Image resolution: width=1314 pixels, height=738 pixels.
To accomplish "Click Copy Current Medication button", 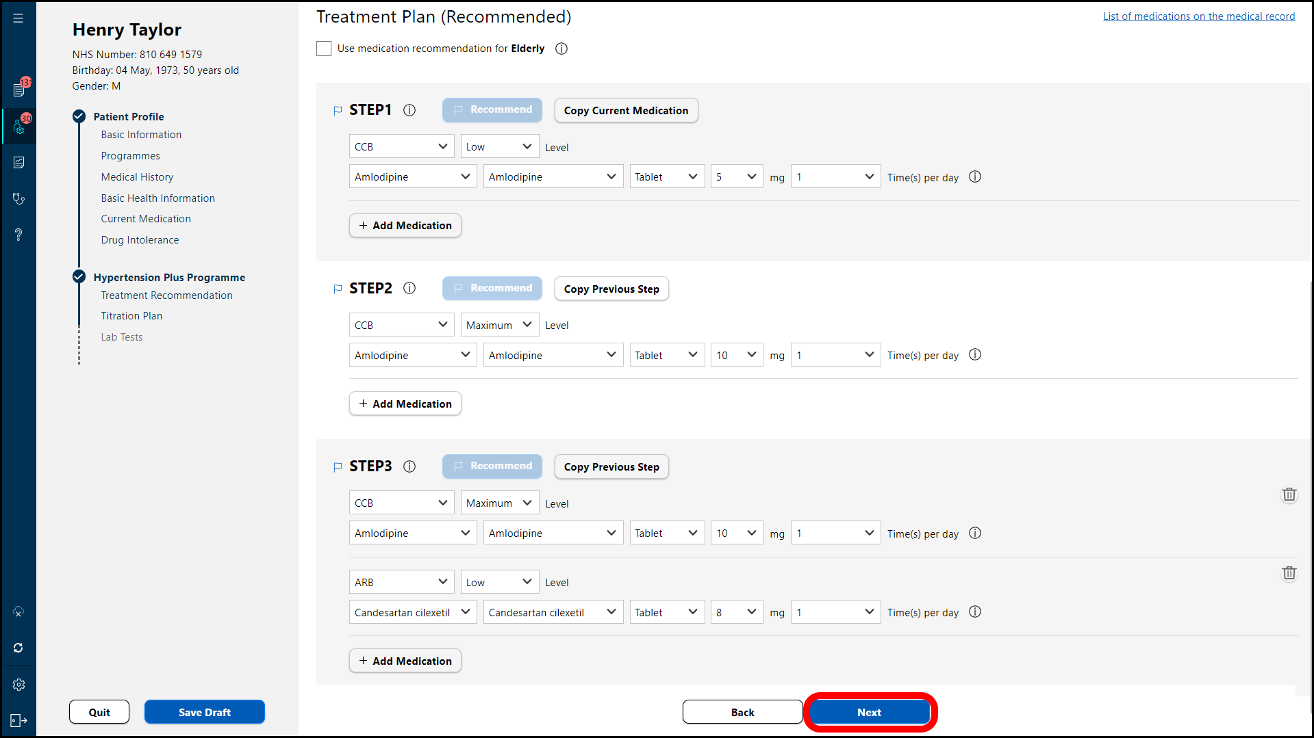I will (x=625, y=111).
